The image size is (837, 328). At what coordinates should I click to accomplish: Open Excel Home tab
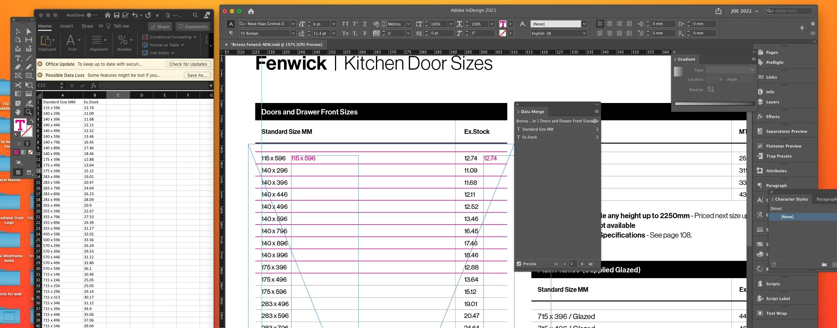(45, 26)
